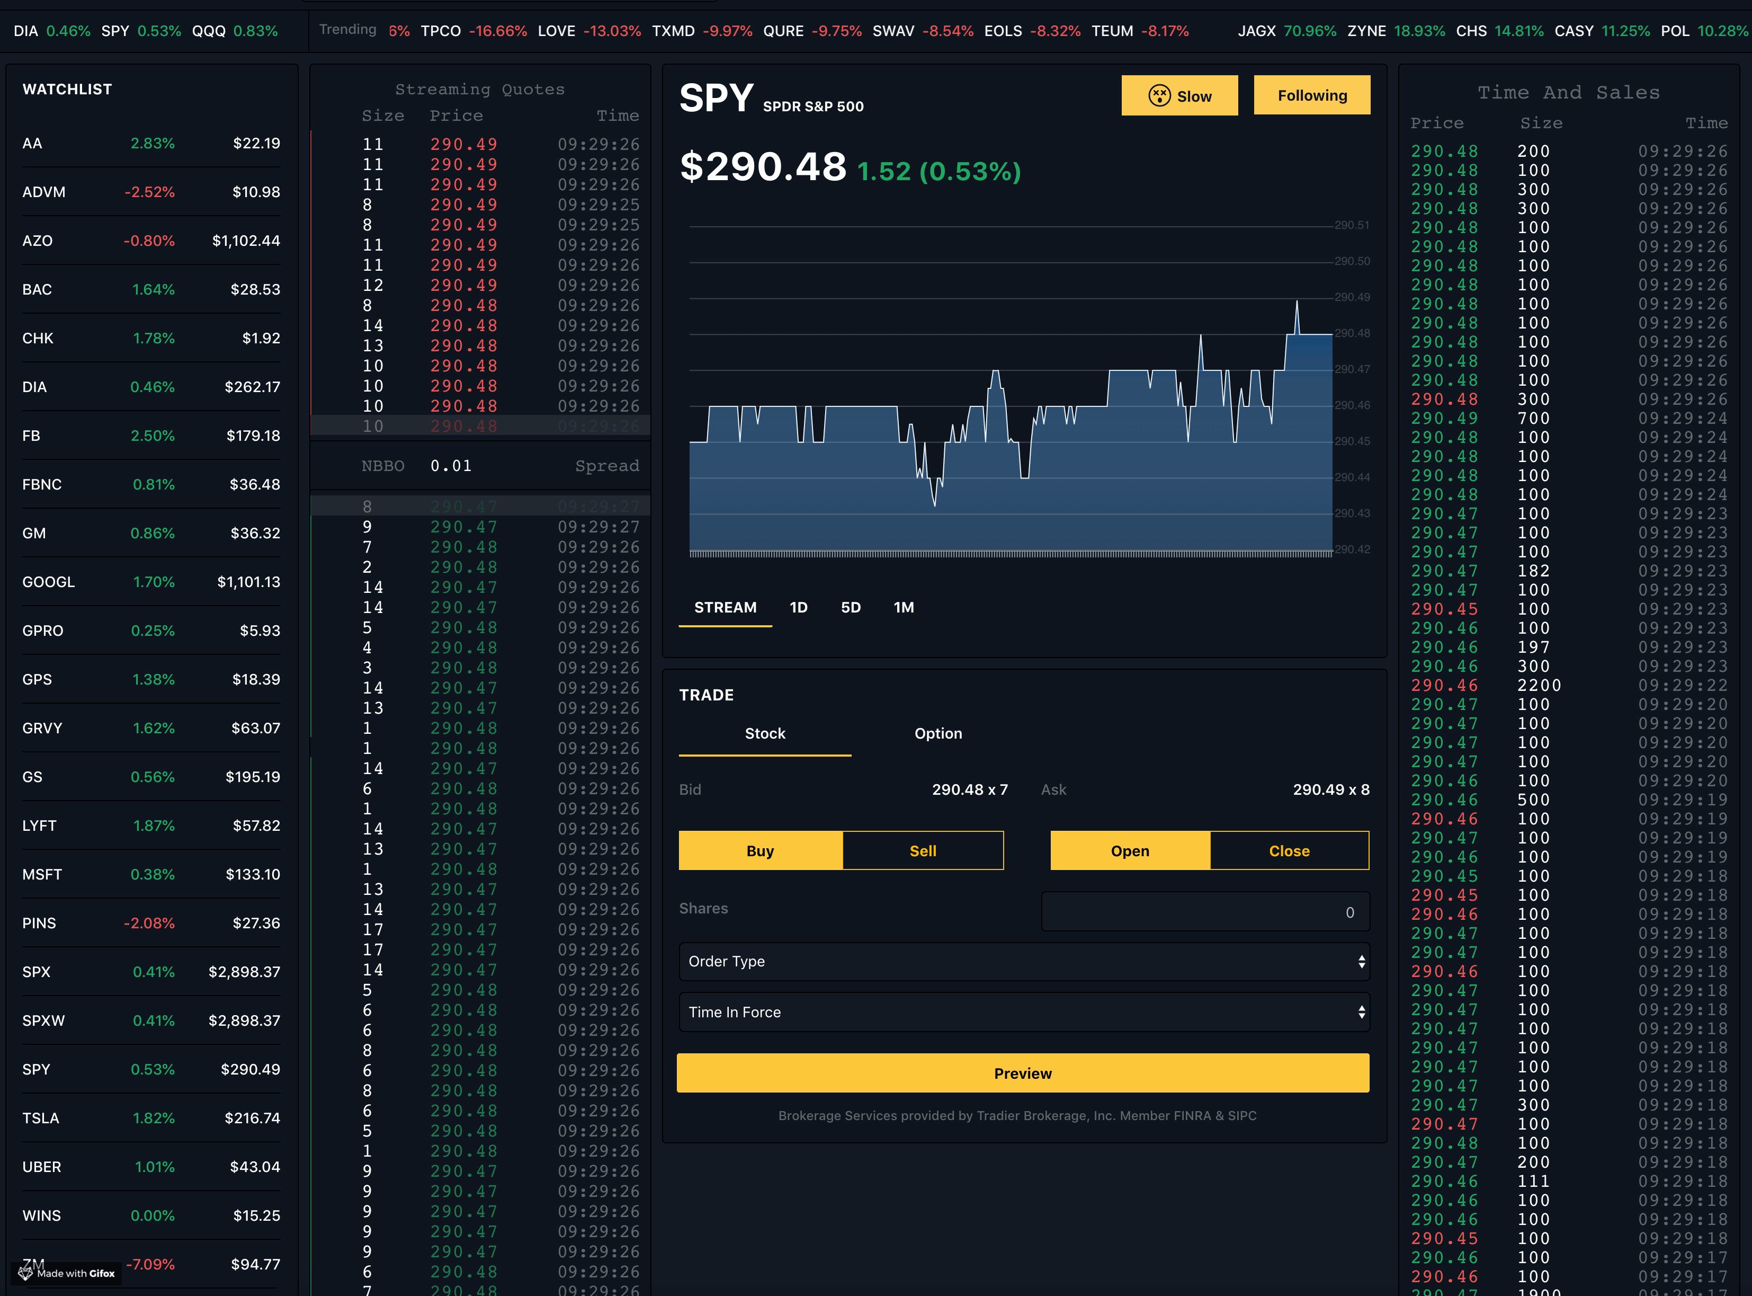Click the $290.48 SPY price headline
Image resolution: width=1752 pixels, height=1296 pixels.
pos(763,166)
